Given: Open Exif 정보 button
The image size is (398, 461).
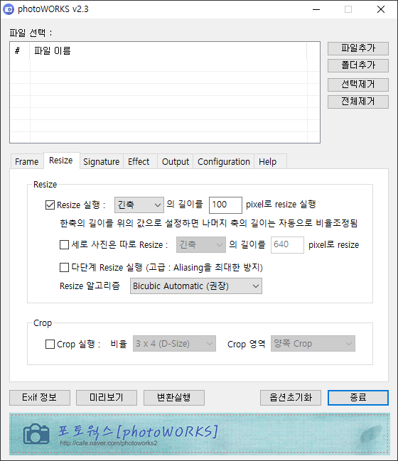Looking at the screenshot, I should (x=40, y=398).
